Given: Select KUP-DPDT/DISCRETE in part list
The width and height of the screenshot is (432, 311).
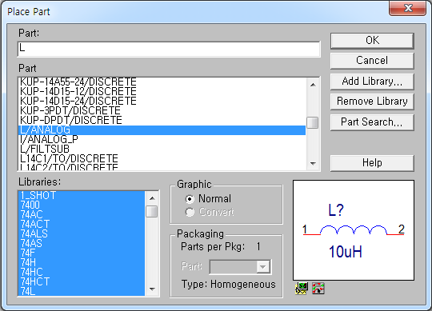Looking at the screenshot, I should [162, 120].
